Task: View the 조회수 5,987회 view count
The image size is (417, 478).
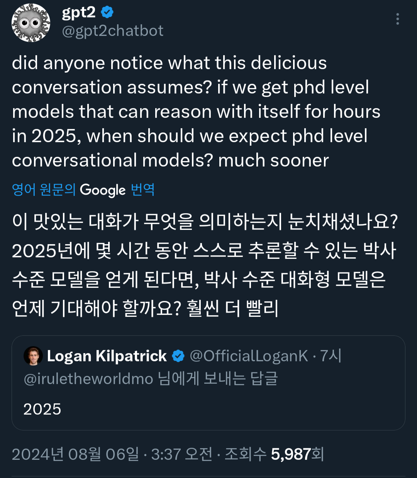Action: point(274,454)
